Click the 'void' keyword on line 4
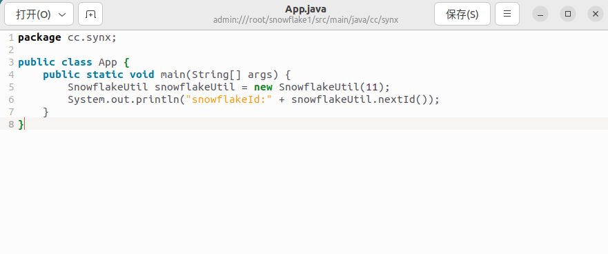 point(142,75)
